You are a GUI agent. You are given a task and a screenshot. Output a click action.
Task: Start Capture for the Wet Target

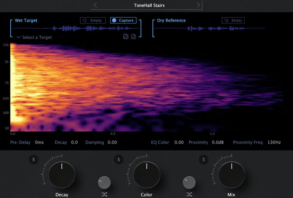point(123,21)
